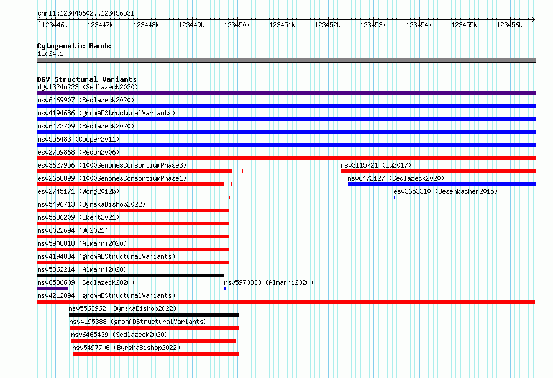Click the 123453k ruler label

point(373,25)
